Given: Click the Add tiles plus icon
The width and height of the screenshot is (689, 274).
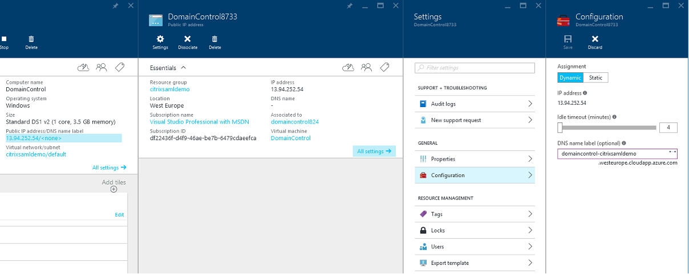Looking at the screenshot, I should coord(114,189).
